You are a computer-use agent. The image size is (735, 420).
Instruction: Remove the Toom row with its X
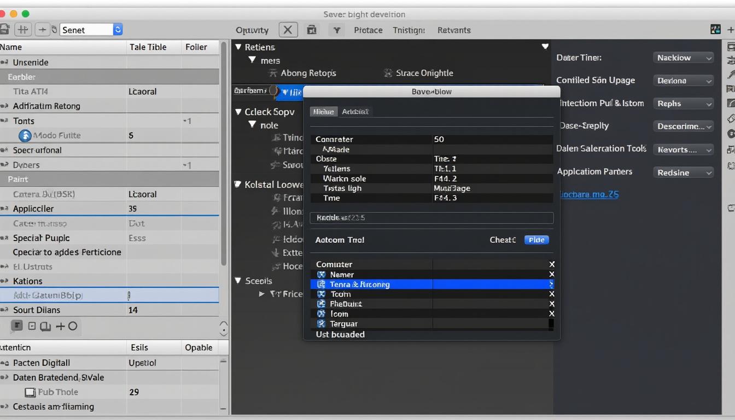(x=551, y=294)
